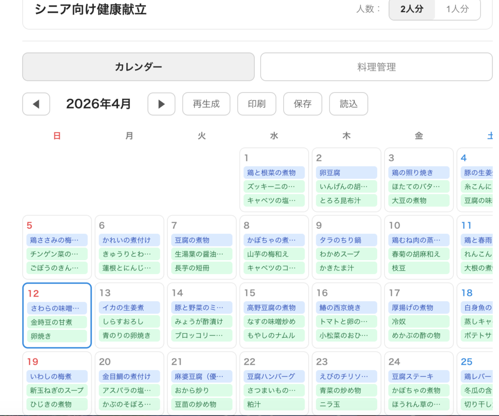The width and height of the screenshot is (499, 416).
Task: Click the 読込 load button
Action: pyautogui.click(x=348, y=104)
